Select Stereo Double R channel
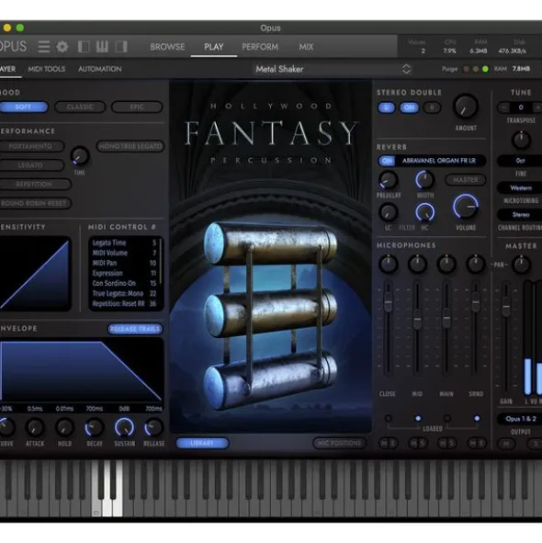The width and height of the screenshot is (542, 543). pyautogui.click(x=432, y=107)
